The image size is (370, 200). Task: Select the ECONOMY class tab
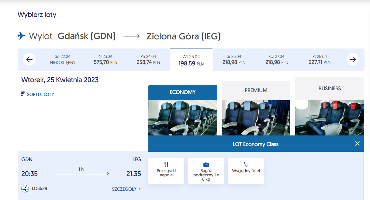coord(183,92)
